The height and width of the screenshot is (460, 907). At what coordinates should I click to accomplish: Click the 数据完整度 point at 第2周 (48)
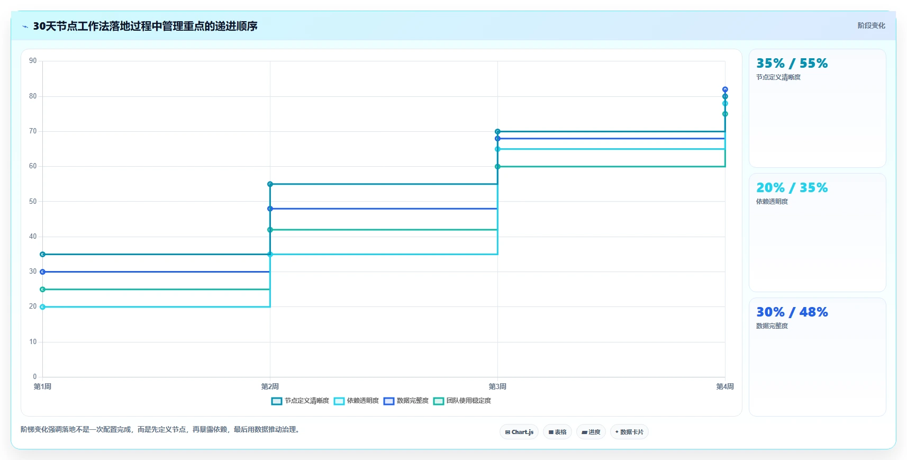(270, 209)
